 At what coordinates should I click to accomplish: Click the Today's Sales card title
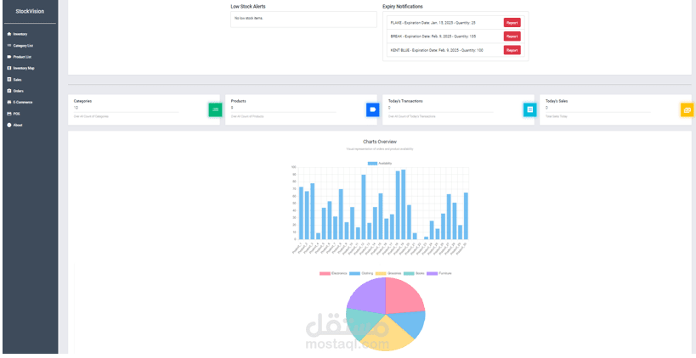557,101
